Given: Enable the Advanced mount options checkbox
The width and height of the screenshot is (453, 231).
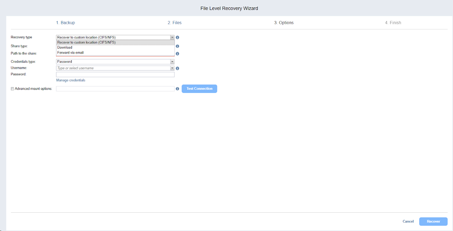Looking at the screenshot, I should coord(12,89).
